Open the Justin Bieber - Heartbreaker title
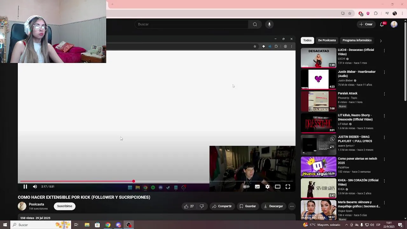Viewport: 407px width, 229px height. 357,74
